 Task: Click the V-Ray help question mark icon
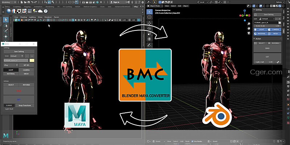(x=46, y=11)
